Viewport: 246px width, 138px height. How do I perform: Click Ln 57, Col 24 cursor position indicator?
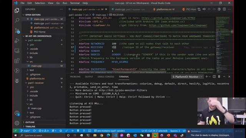(x=155, y=131)
